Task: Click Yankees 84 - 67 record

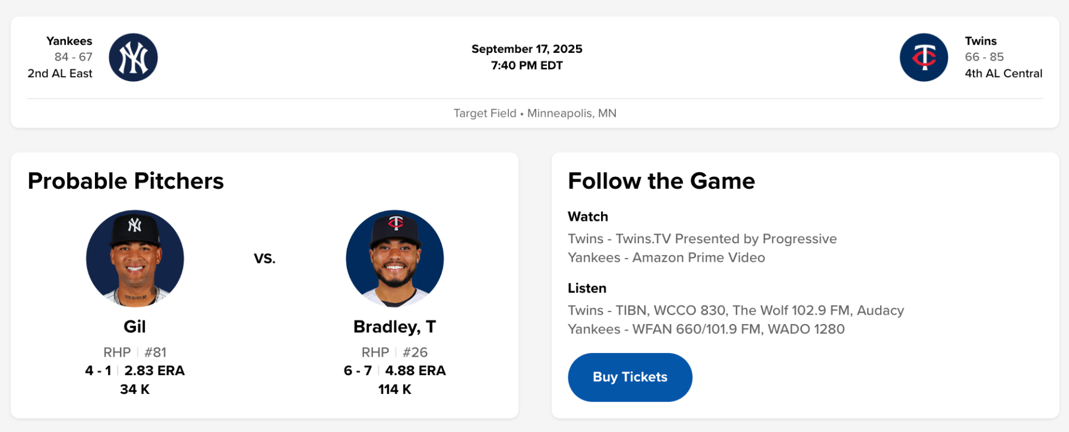Action: pyautogui.click(x=73, y=57)
